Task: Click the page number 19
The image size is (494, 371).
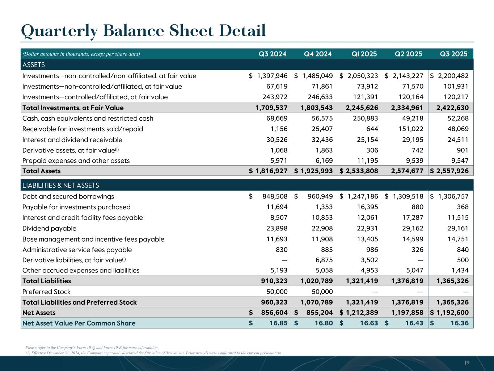Action: pyautogui.click(x=466, y=363)
